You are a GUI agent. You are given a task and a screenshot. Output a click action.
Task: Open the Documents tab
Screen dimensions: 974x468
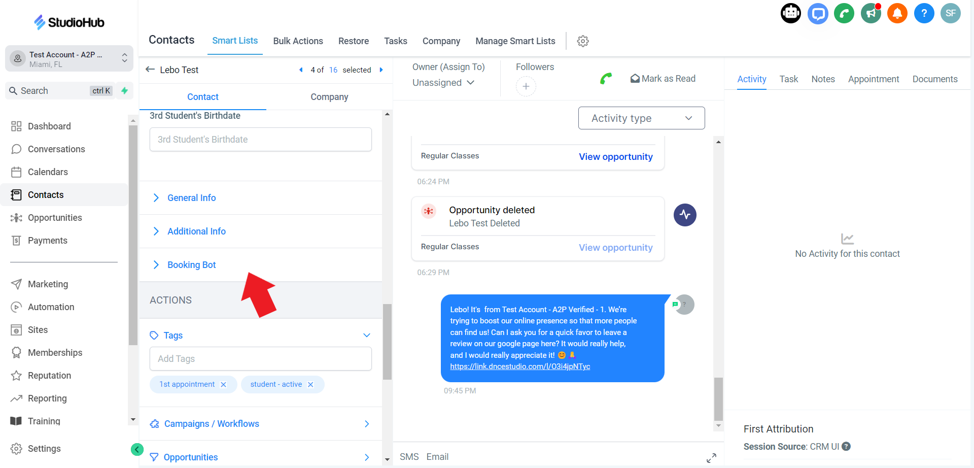pyautogui.click(x=935, y=79)
